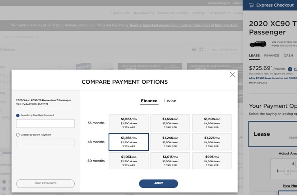
Task: Read important message from Lehman Volvo link
Action: (x=184, y=25)
